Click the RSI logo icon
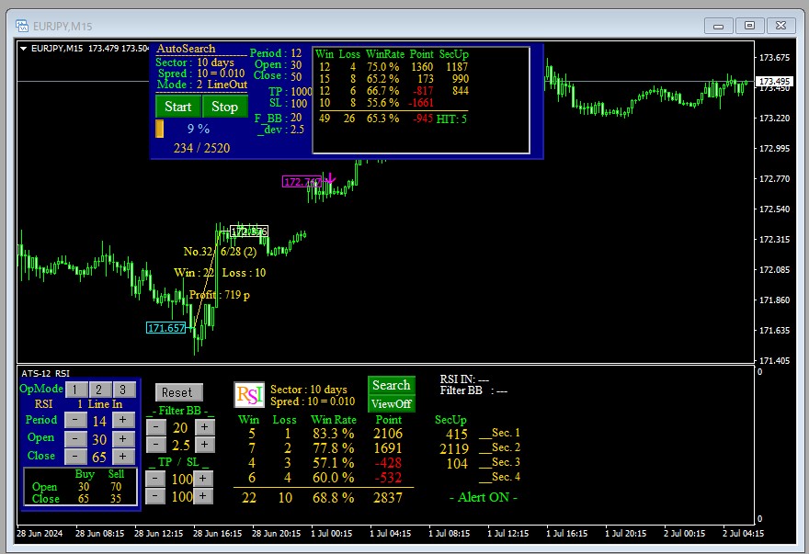The width and height of the screenshot is (809, 554). point(249,395)
